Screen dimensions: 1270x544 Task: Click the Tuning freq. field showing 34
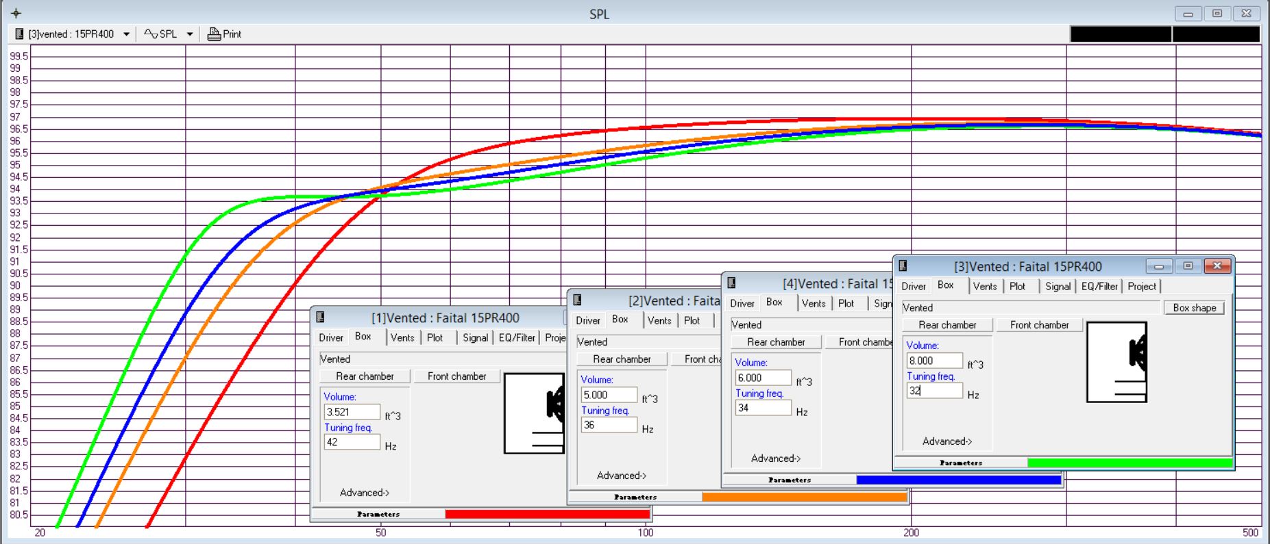[764, 409]
